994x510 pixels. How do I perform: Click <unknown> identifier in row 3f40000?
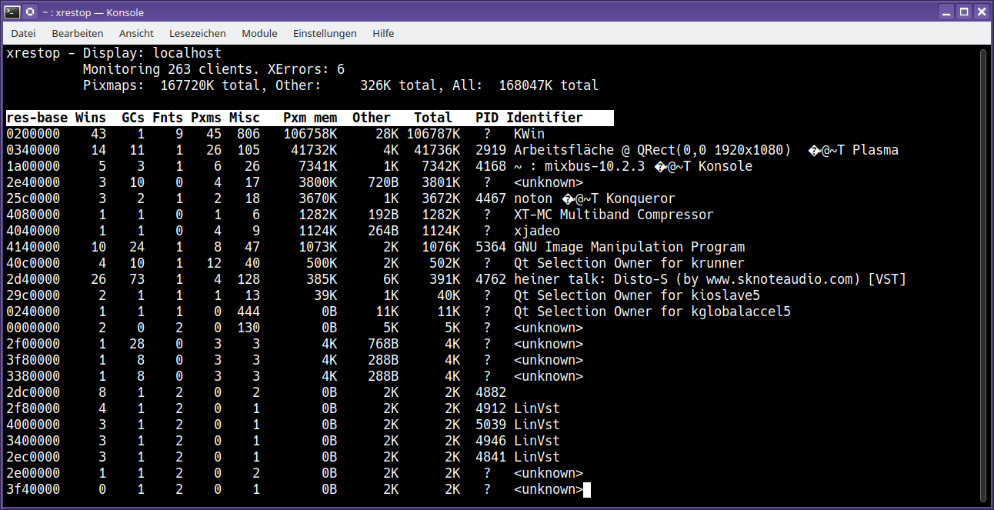tap(549, 489)
